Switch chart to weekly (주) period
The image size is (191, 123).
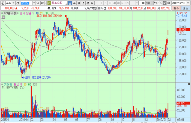(x=74, y=3)
